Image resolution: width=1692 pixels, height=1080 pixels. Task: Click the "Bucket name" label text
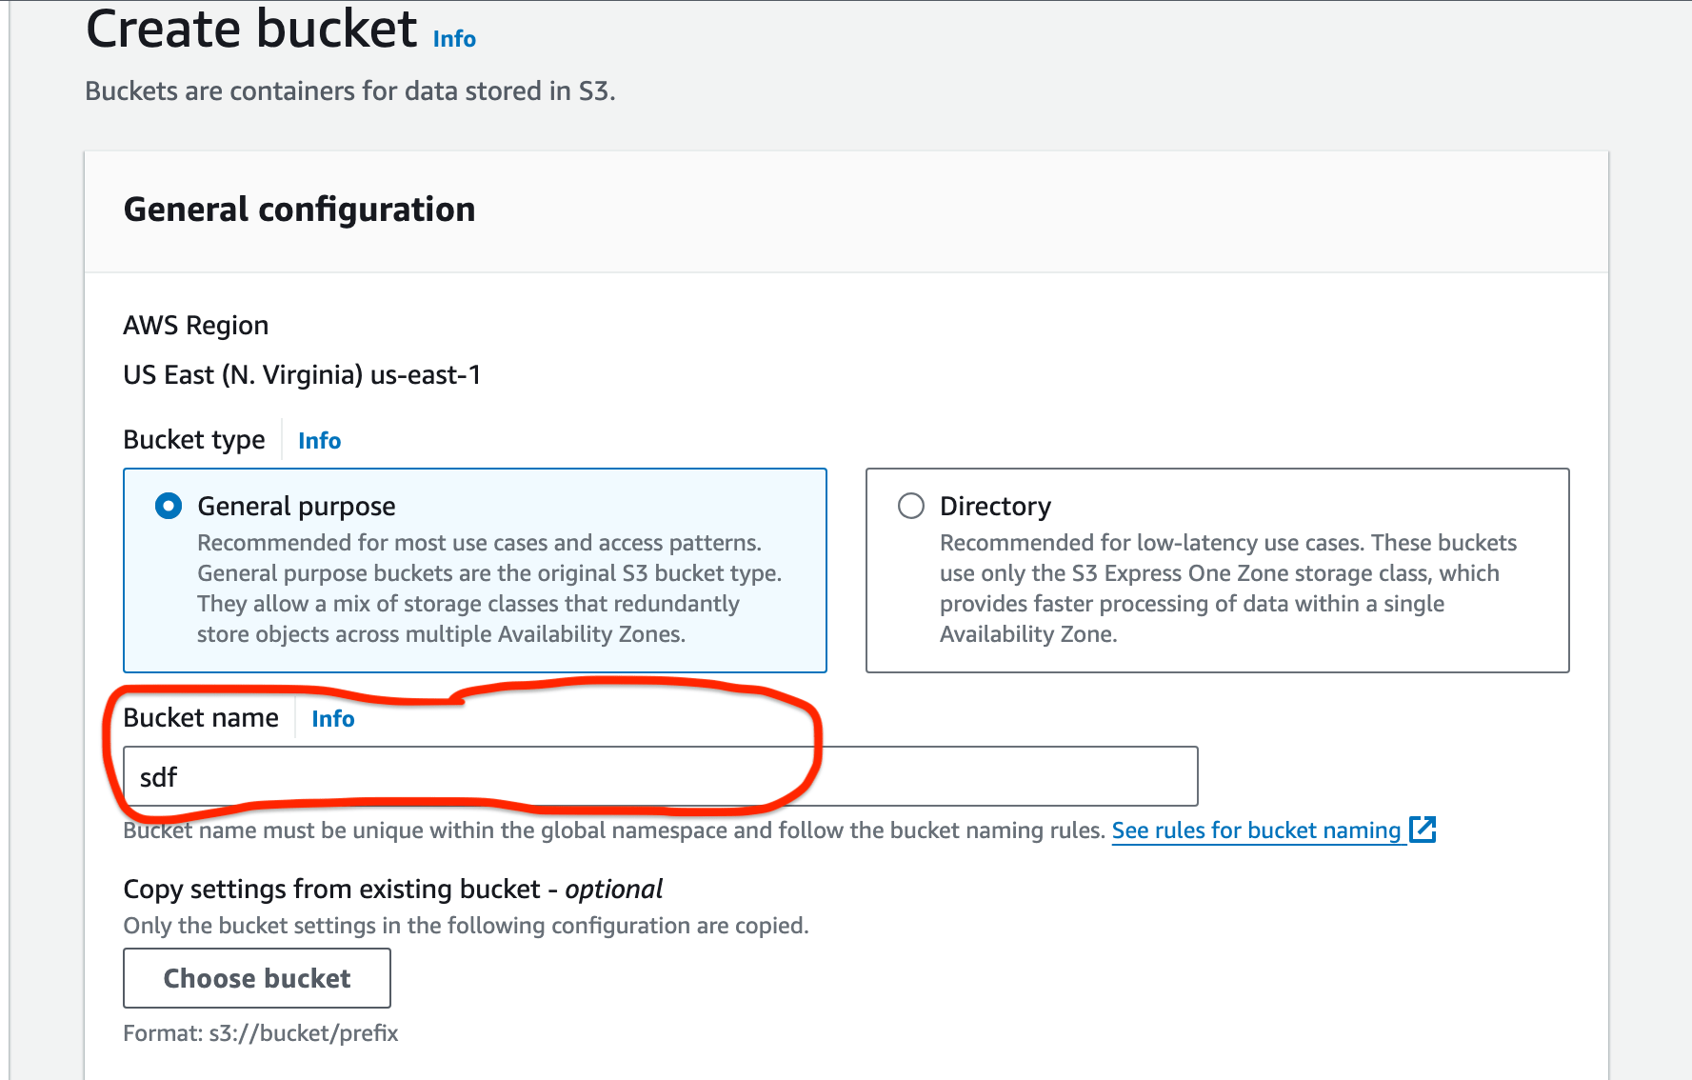(x=201, y=718)
